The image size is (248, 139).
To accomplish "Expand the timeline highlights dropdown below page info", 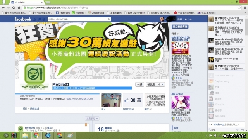I will point(92,119).
